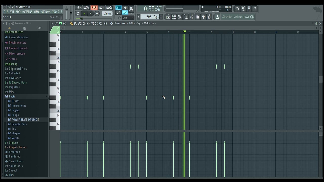
Task: Select the Draw pencil tool in piano roll
Action: [x=71, y=24]
